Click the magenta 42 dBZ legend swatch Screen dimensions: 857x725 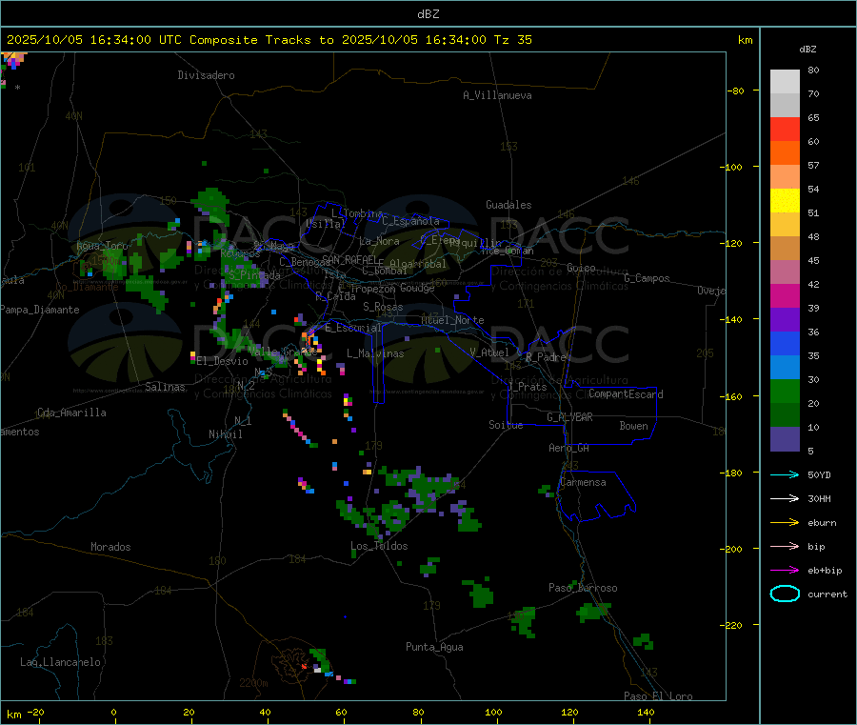click(785, 295)
